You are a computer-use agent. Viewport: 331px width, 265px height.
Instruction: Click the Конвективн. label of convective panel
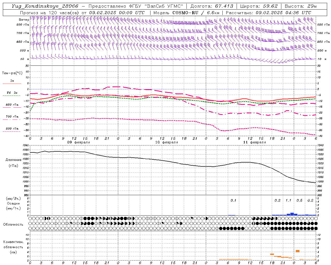click(x=13, y=242)
